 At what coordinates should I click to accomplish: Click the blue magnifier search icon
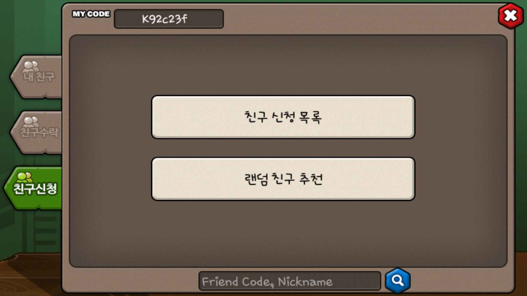point(398,280)
